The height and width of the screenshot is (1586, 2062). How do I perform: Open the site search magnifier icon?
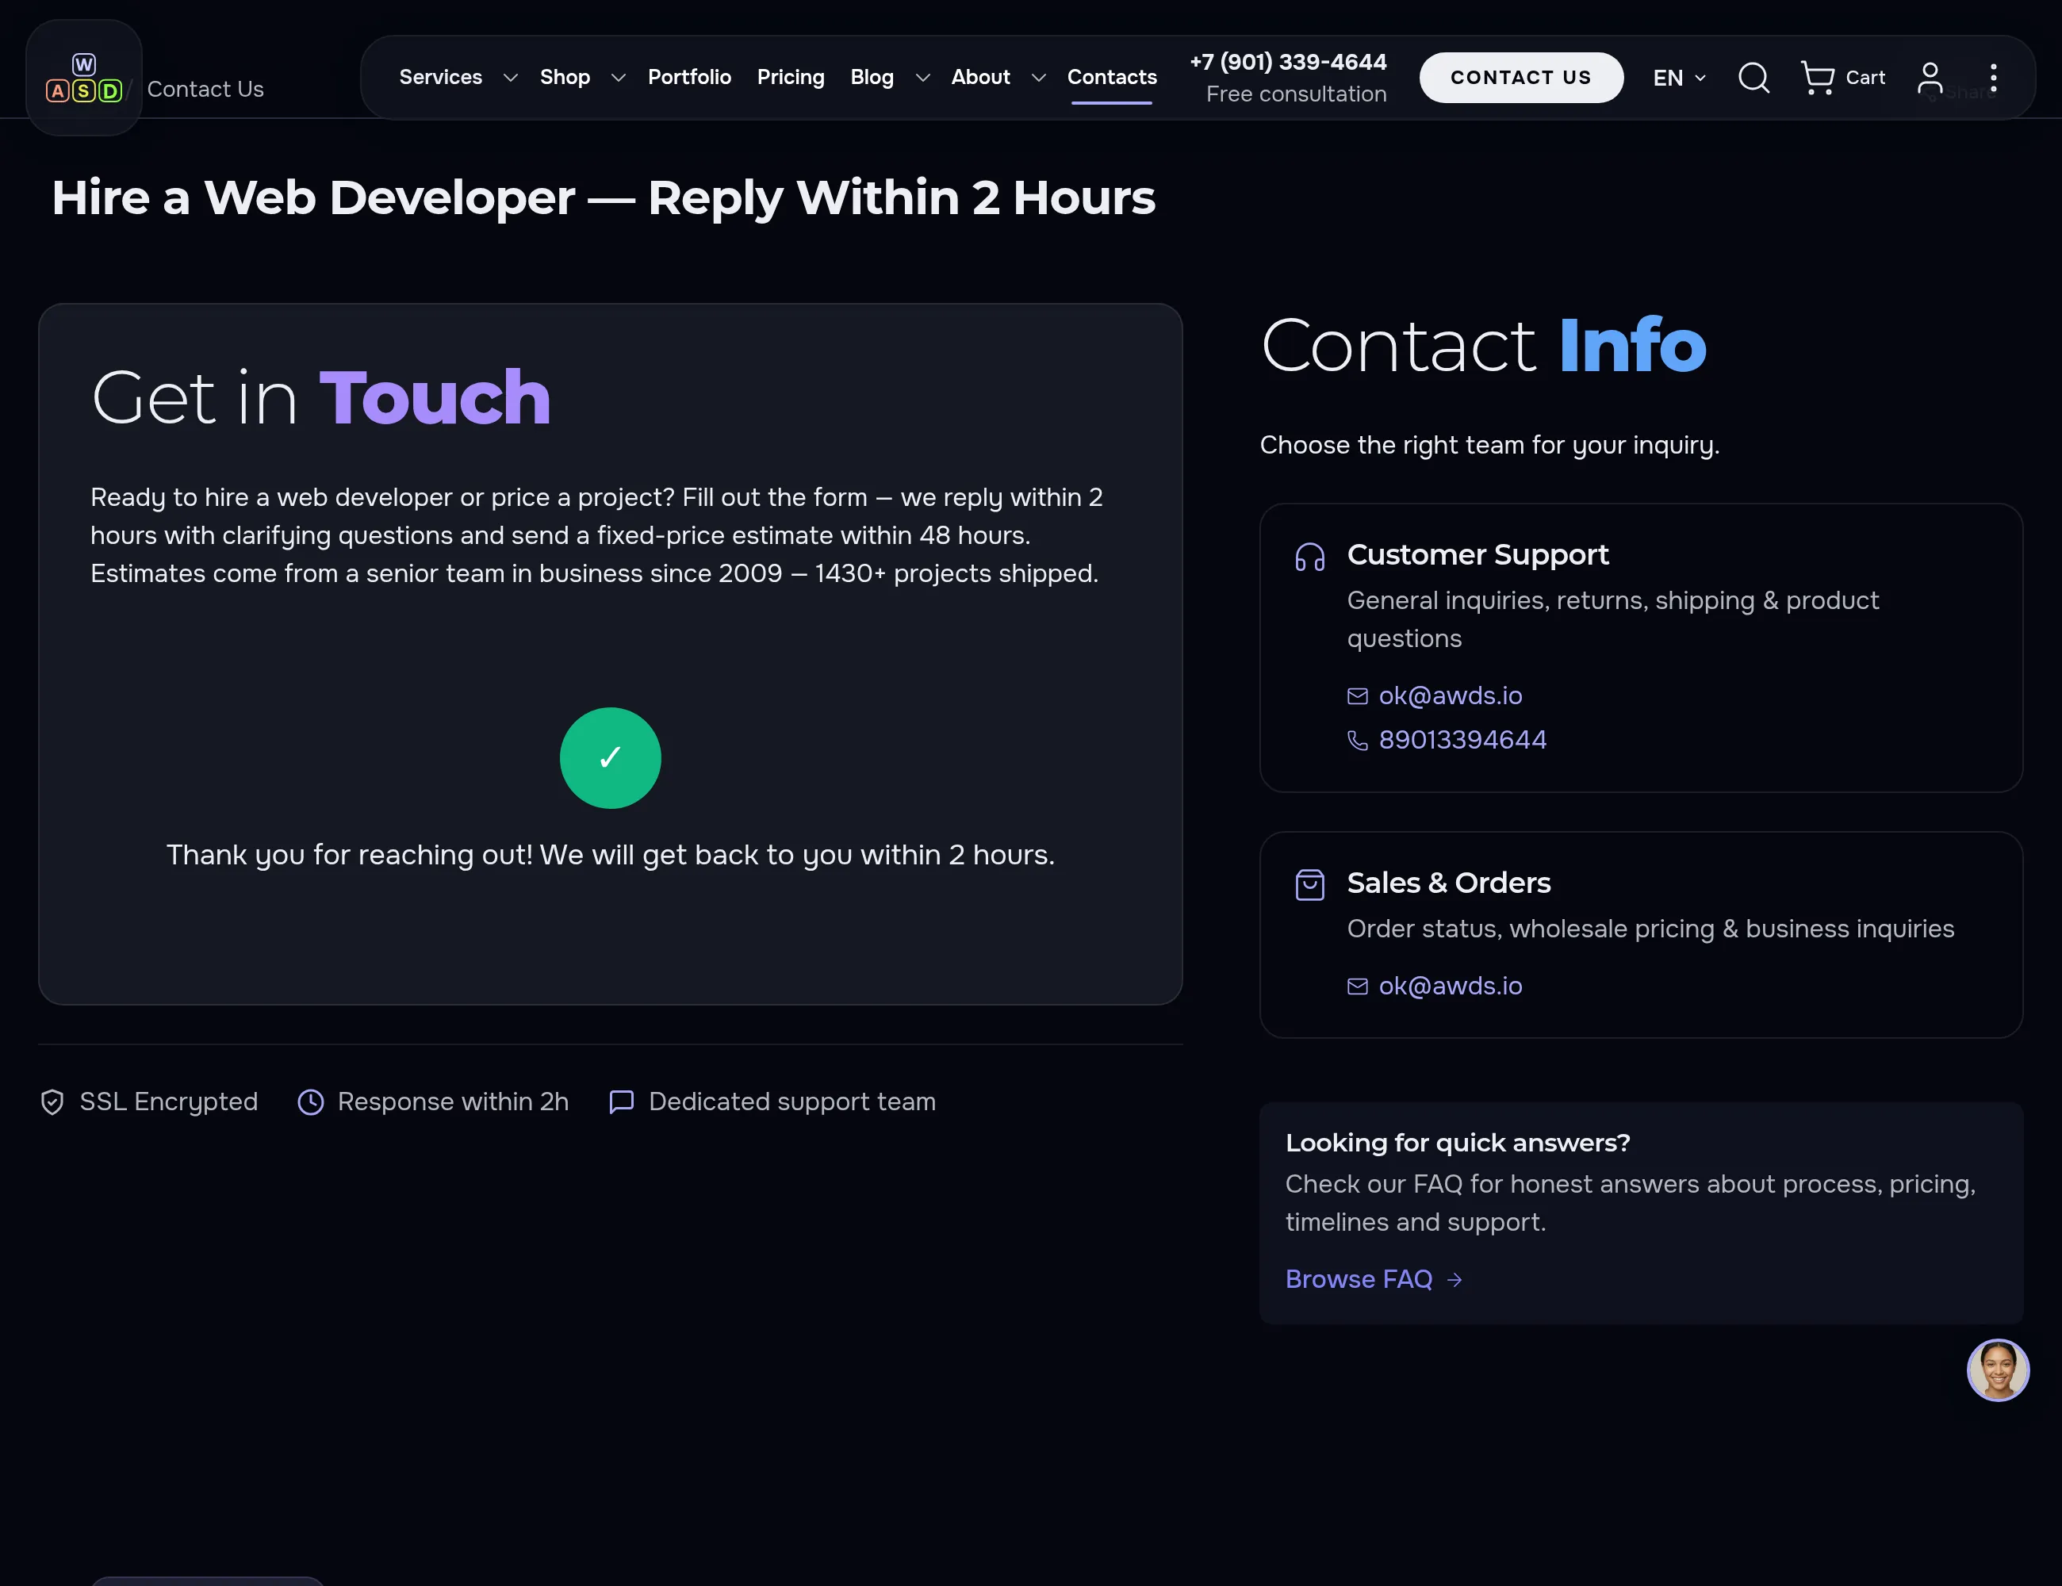coord(1753,78)
